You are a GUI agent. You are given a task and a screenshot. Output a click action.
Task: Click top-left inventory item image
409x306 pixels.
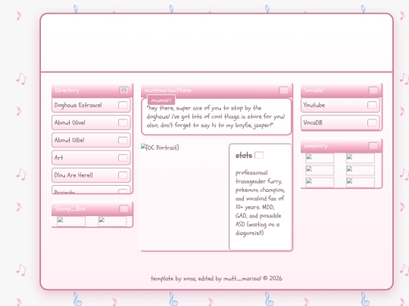pos(320,158)
